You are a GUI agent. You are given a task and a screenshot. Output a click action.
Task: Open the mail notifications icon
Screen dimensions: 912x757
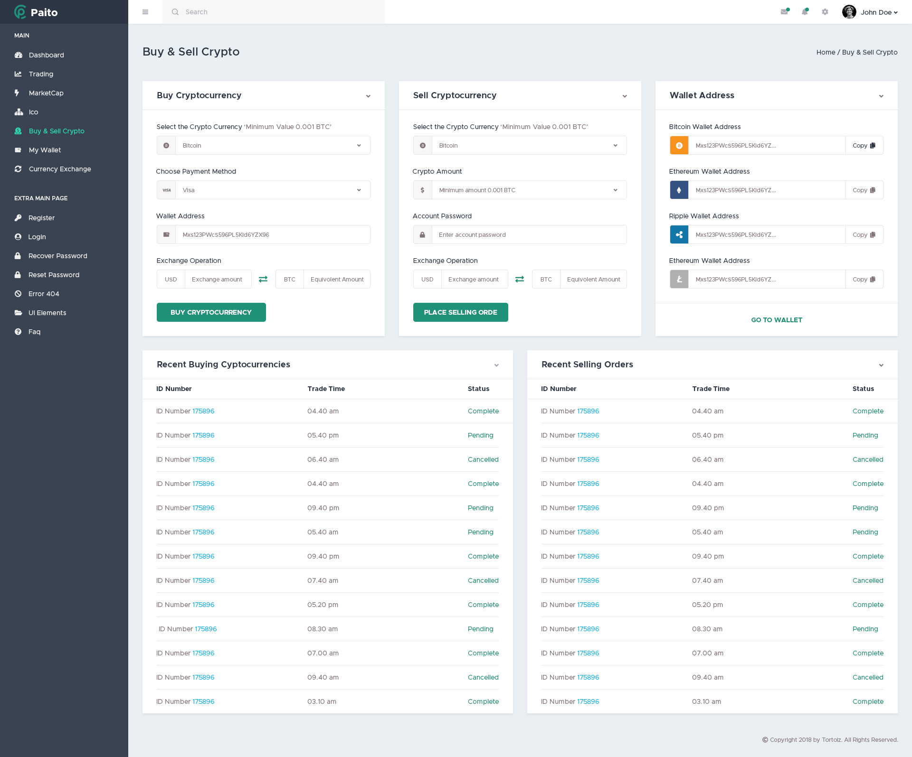tap(784, 12)
